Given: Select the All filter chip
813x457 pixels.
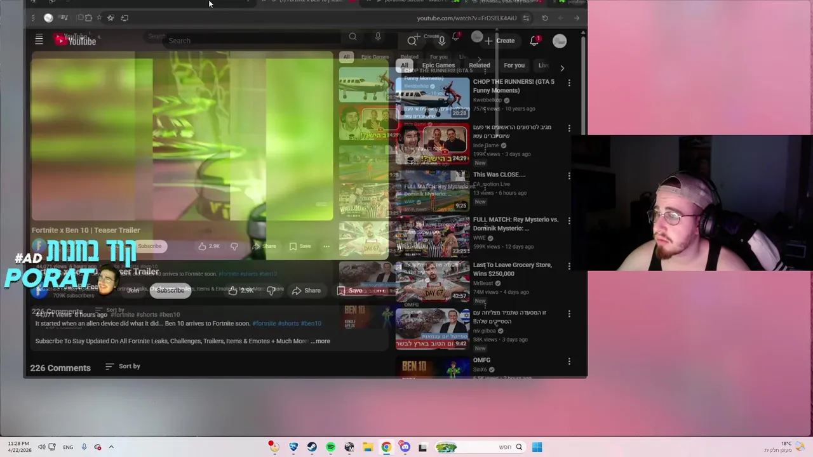Looking at the screenshot, I should coord(405,65).
